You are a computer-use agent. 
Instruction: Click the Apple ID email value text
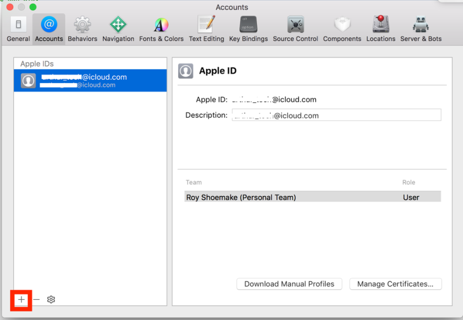click(274, 100)
